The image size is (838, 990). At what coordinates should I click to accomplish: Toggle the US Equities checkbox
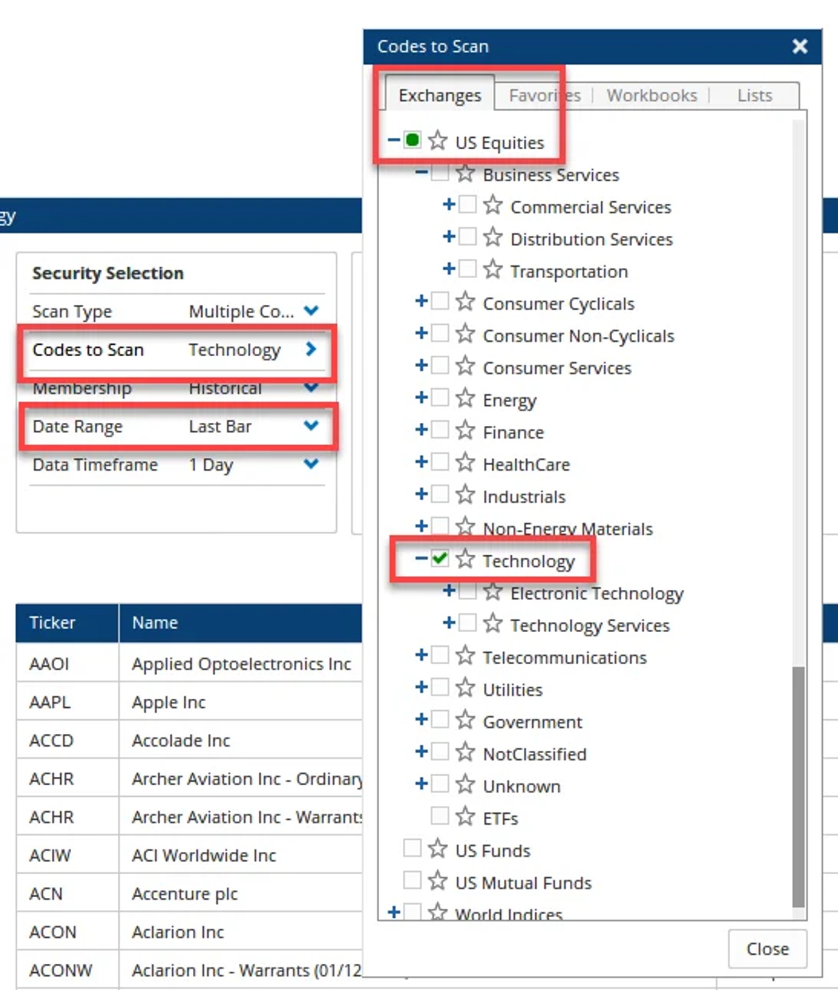(x=412, y=140)
